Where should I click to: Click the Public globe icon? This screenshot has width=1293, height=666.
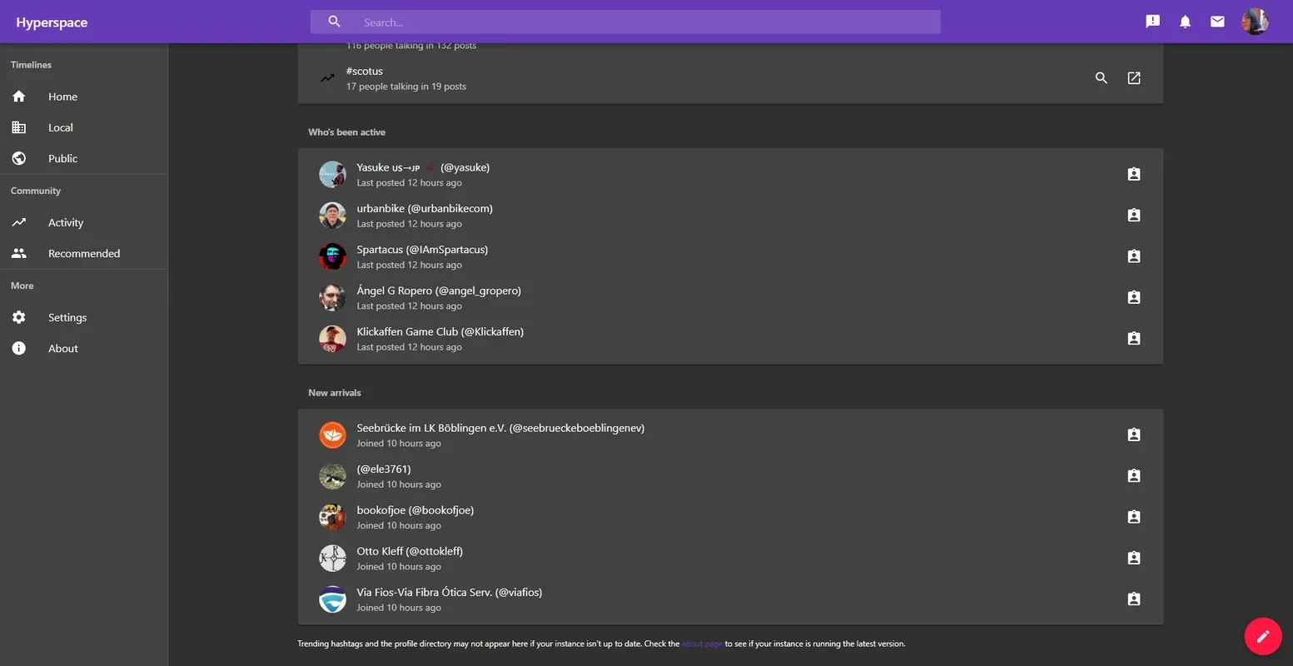tap(19, 158)
